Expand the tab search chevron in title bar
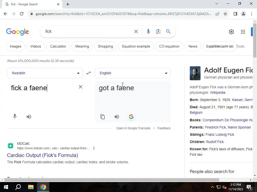Viewport: 257px width, 192px height. pos(217,3)
